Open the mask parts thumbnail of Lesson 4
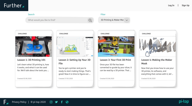Viewport: 192px width, 106px height. coord(157,47)
